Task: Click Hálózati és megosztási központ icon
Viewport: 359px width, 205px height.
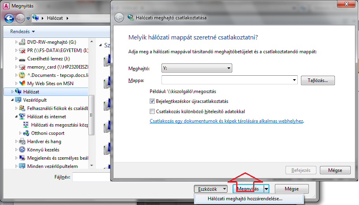Action: click(x=26, y=125)
